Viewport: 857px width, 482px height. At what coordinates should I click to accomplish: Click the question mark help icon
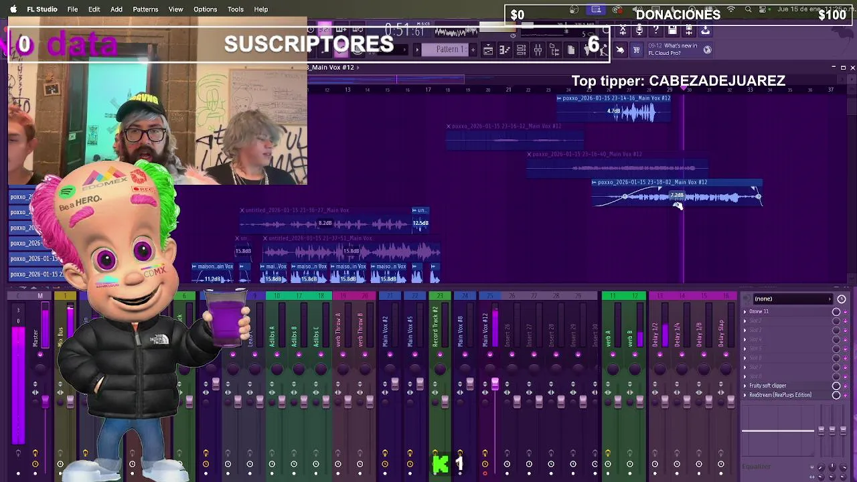point(655,30)
